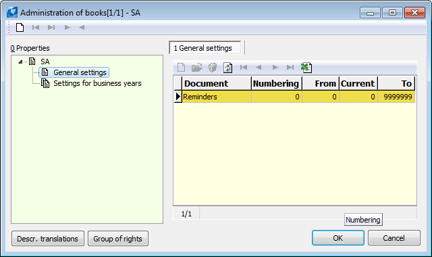Go to first record in top toolbar

(36, 27)
